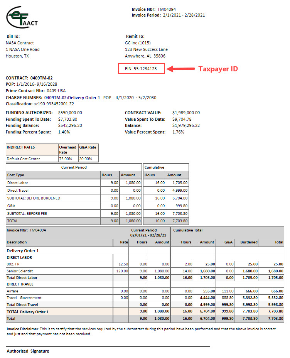Click the Funding Authorized value $550,000.00

[70, 113]
